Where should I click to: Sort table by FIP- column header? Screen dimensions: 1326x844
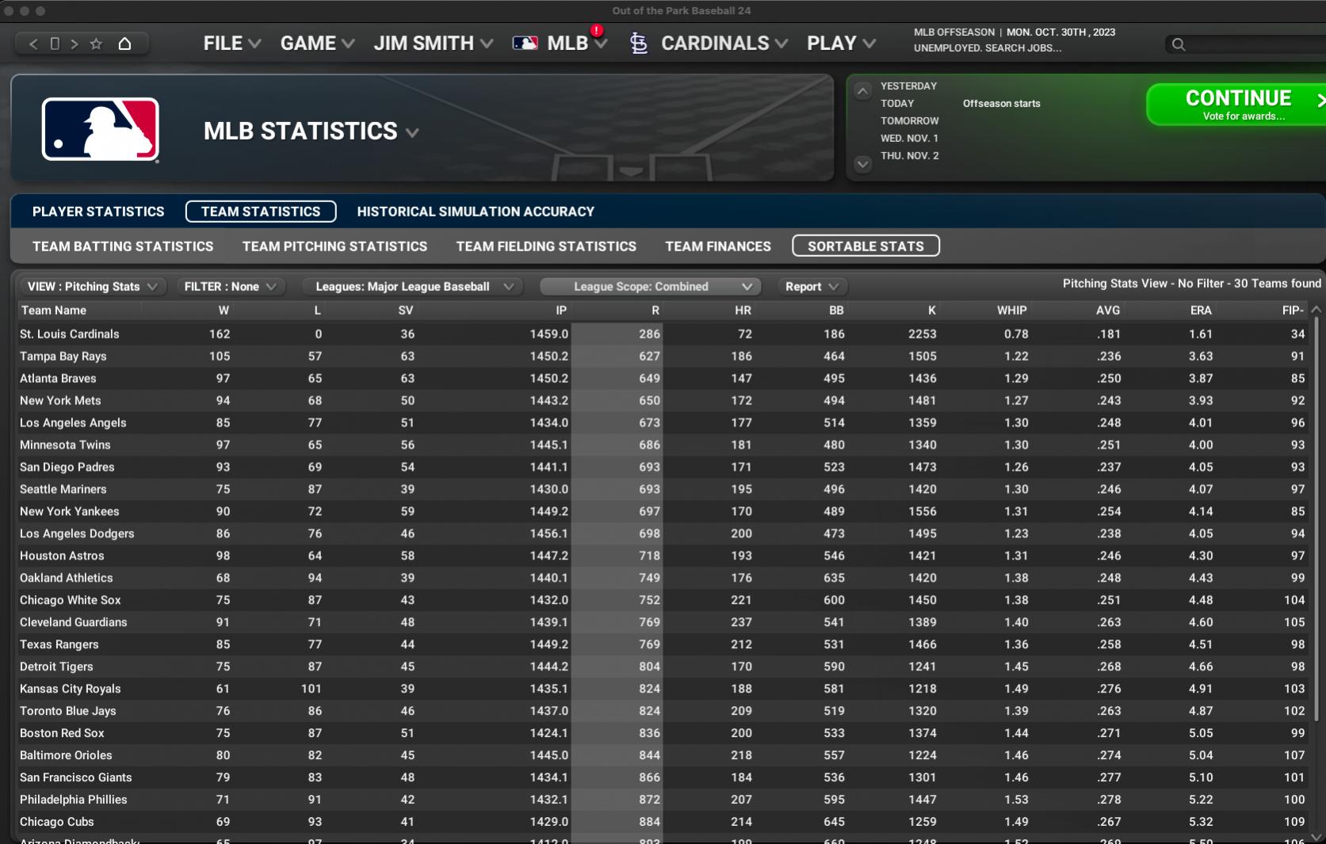point(1293,311)
